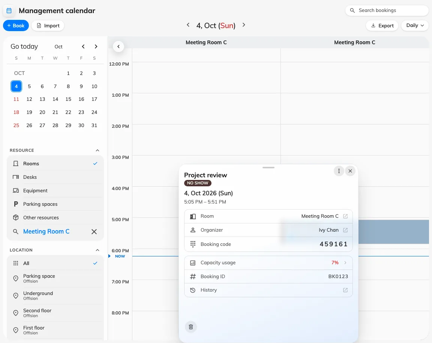Click the Equipment devices icon in sidebar
Image resolution: width=432 pixels, height=343 pixels.
[16, 191]
